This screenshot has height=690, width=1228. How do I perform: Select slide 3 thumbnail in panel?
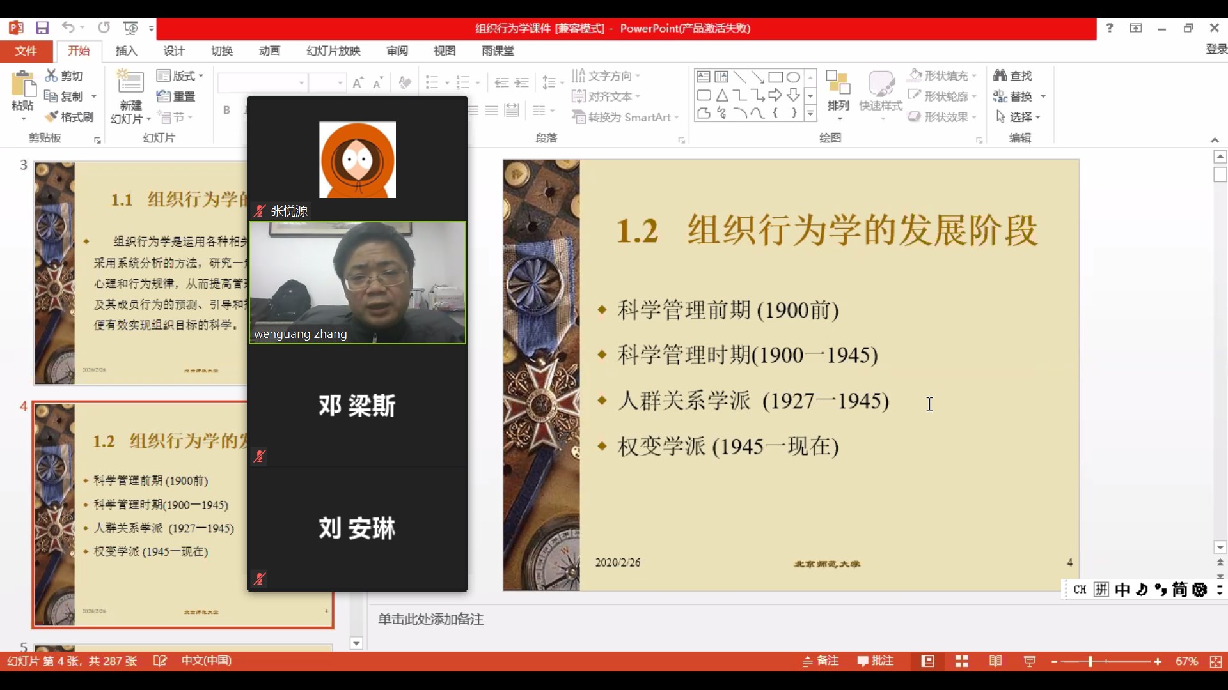pyautogui.click(x=141, y=273)
